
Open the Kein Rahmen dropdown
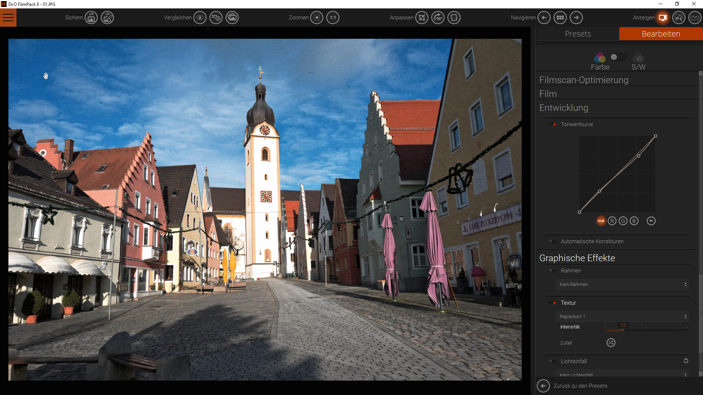[x=622, y=285]
